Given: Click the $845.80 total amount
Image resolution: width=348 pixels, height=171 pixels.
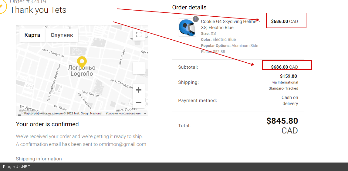Looking at the screenshot, I should 282,121.
